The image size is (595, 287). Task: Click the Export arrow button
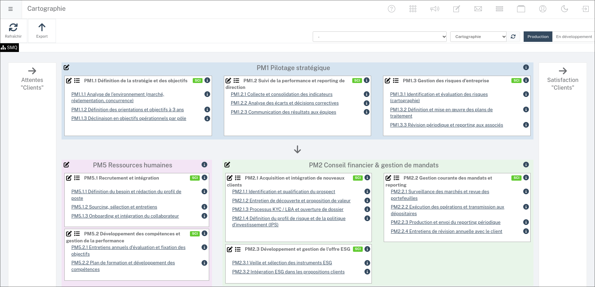point(42,28)
